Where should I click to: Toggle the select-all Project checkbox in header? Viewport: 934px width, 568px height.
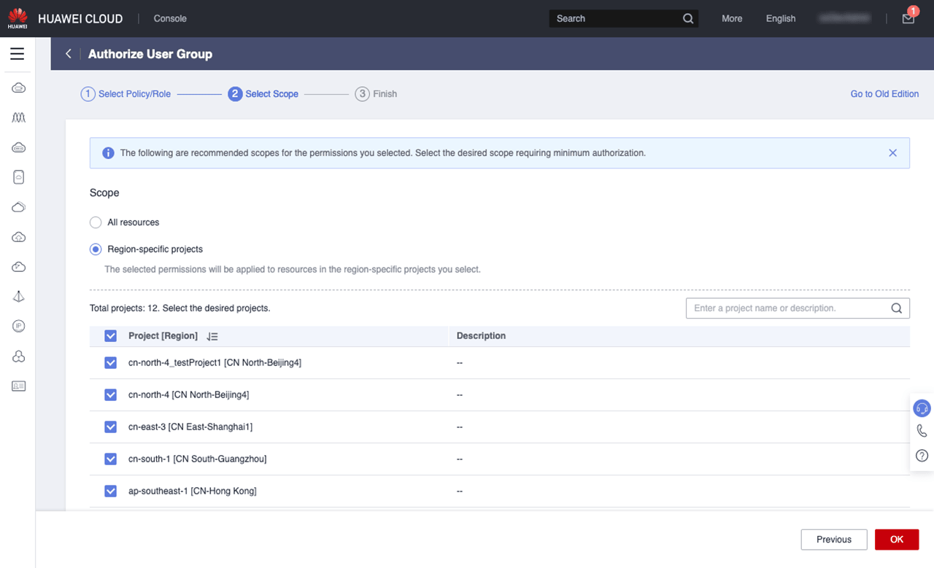111,336
